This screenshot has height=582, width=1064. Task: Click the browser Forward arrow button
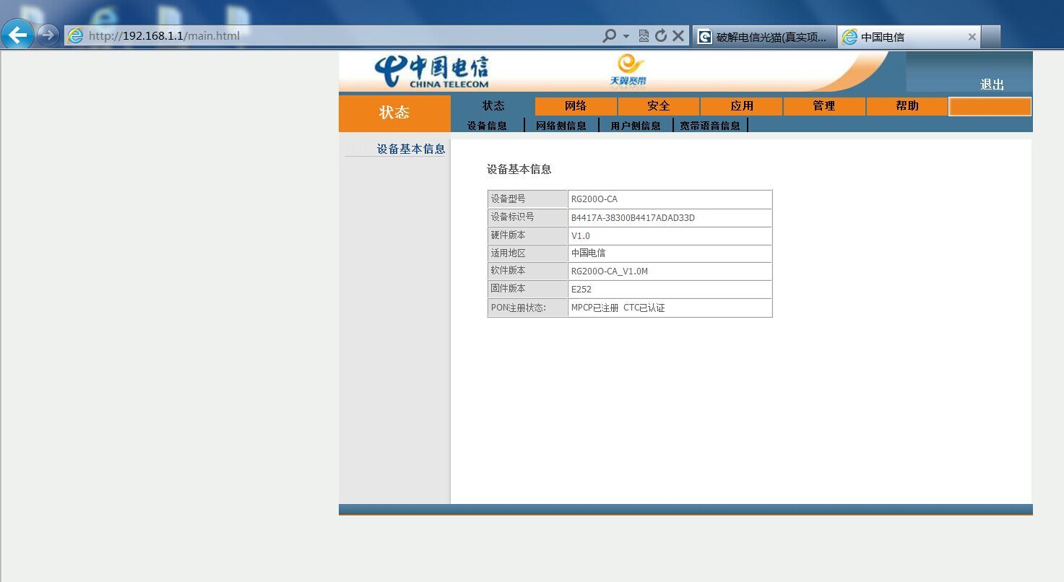pos(48,35)
